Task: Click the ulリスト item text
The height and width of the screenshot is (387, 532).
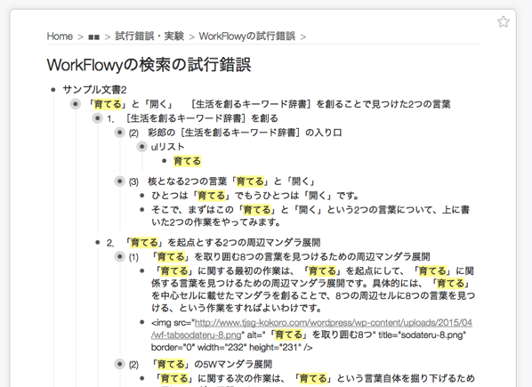Action: coord(167,147)
